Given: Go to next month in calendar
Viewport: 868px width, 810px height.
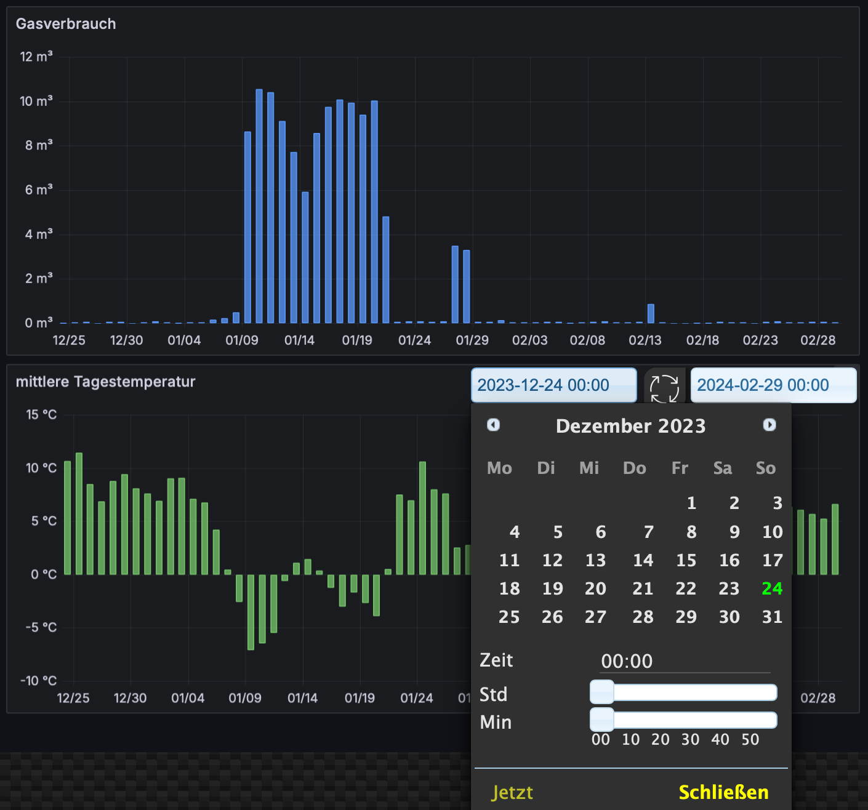Looking at the screenshot, I should click(770, 425).
